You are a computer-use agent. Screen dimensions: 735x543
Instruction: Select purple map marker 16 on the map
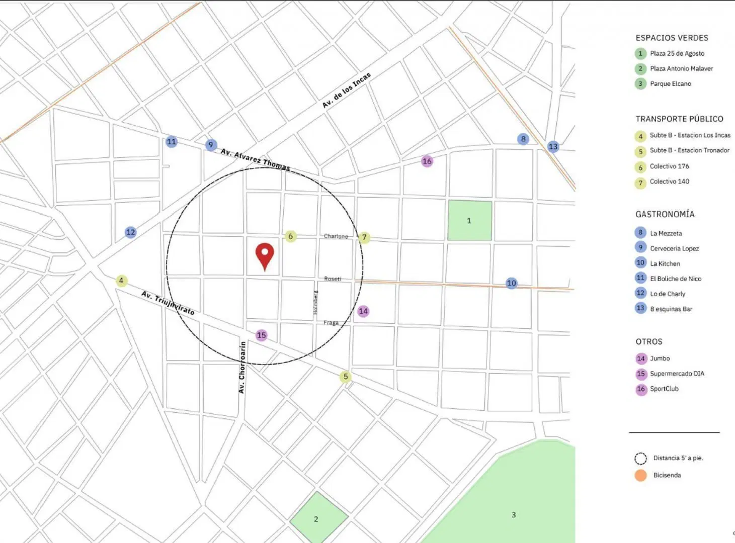(427, 161)
